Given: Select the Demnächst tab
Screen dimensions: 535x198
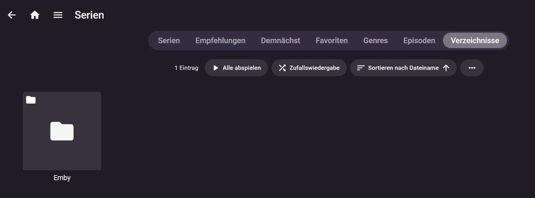Looking at the screenshot, I should pyautogui.click(x=280, y=40).
